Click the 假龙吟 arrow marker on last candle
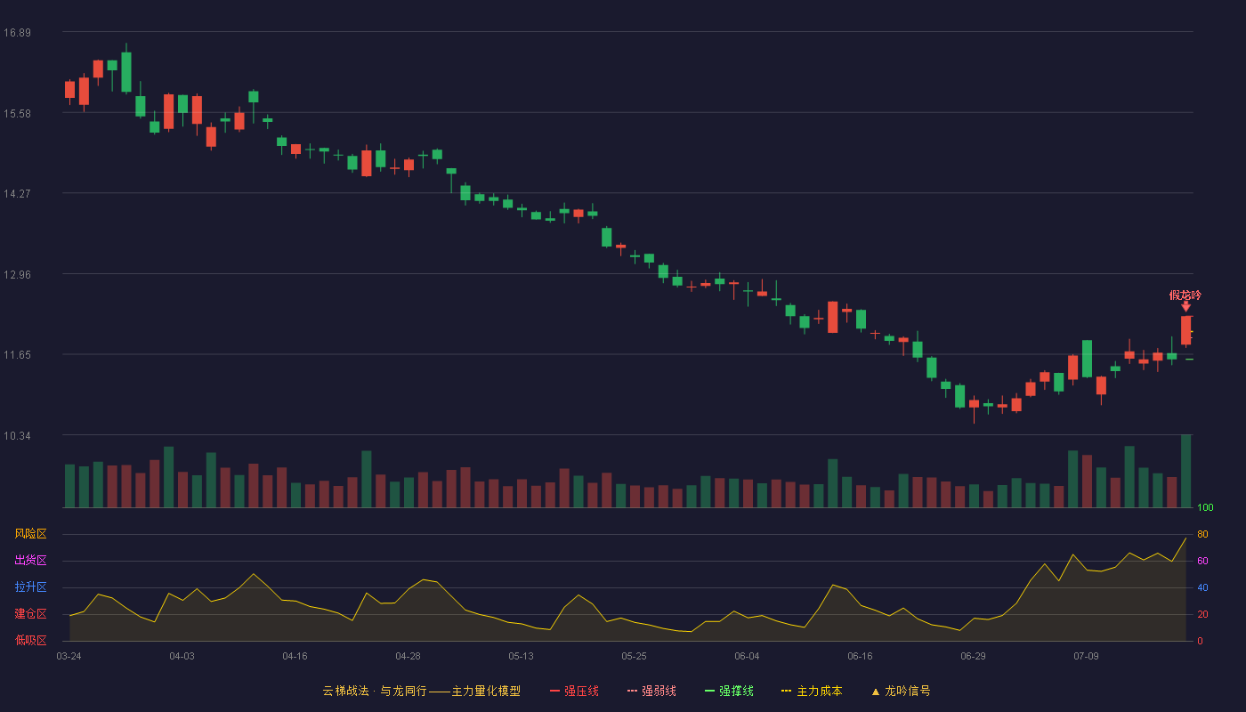 1185,306
